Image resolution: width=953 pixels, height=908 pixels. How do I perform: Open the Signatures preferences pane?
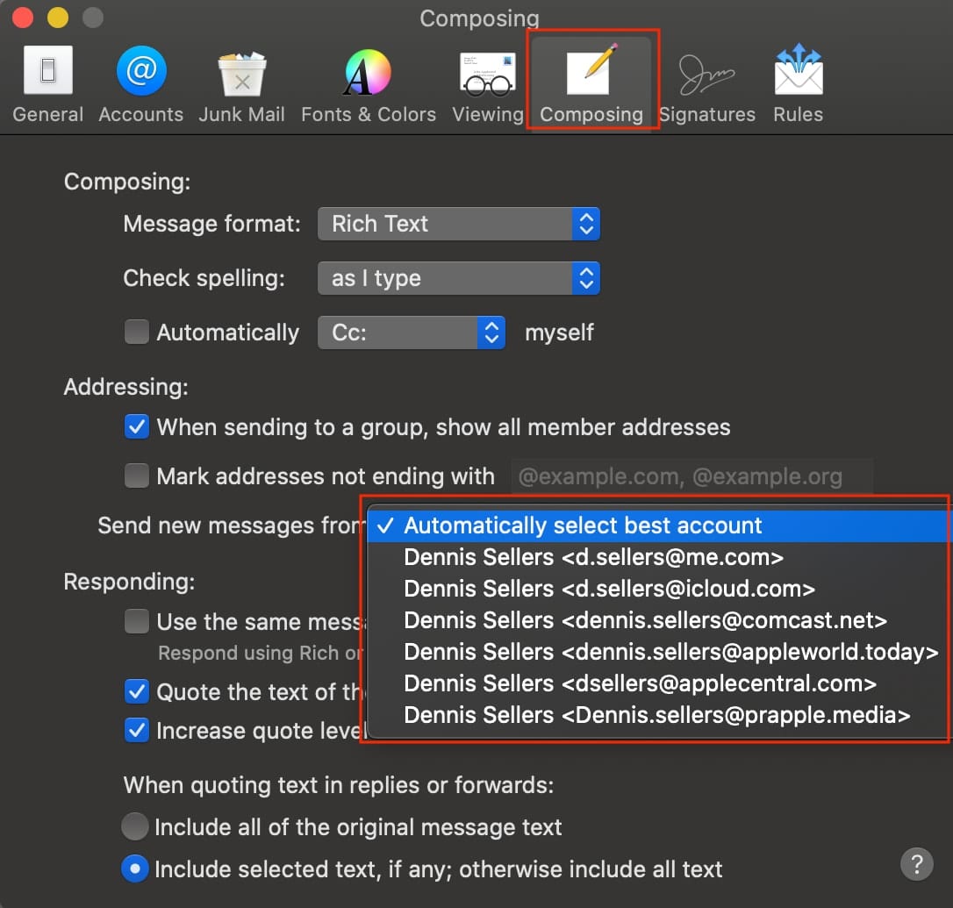point(706,83)
